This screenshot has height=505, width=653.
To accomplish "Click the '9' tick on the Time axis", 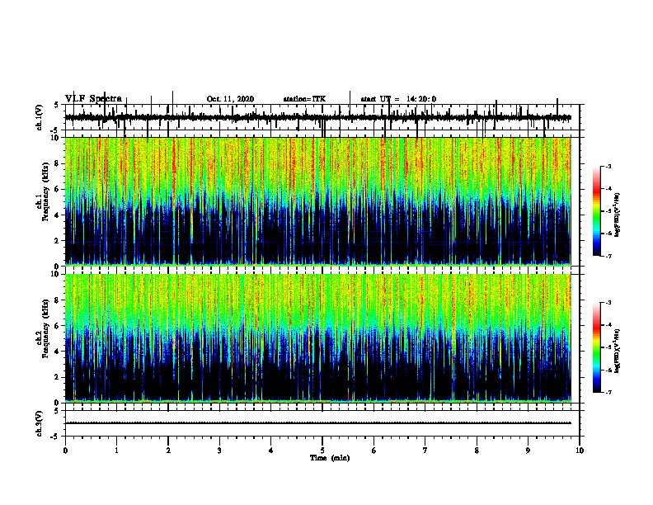I will click(528, 451).
